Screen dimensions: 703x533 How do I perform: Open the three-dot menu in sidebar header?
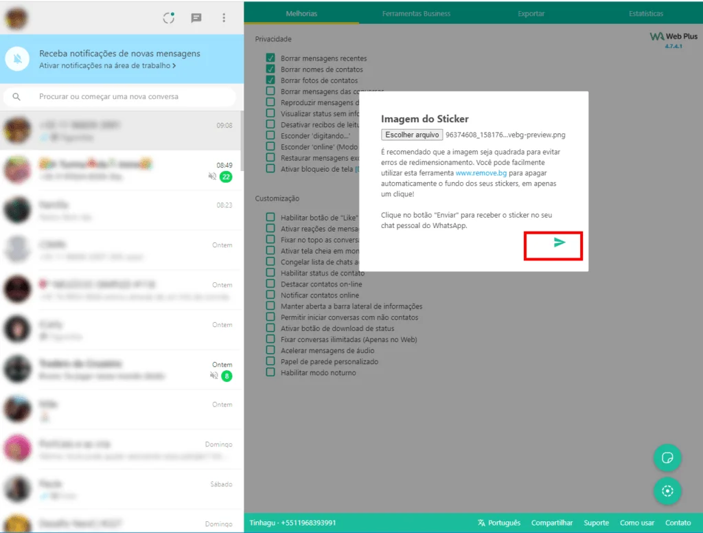[x=224, y=18]
